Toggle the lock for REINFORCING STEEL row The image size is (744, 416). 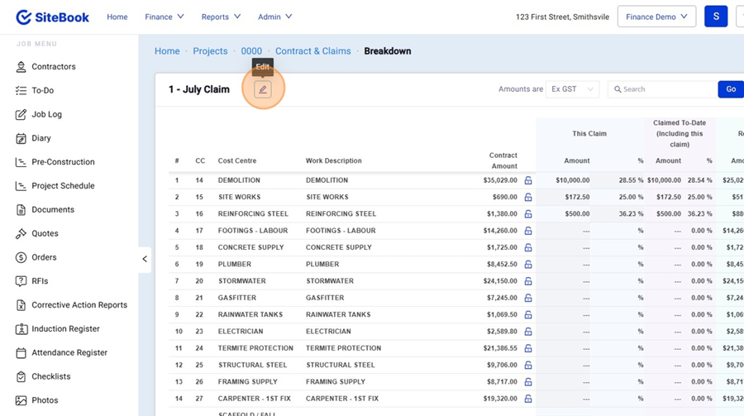click(x=528, y=214)
